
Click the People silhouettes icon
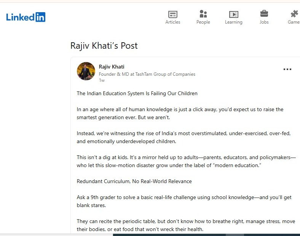pyautogui.click(x=203, y=14)
